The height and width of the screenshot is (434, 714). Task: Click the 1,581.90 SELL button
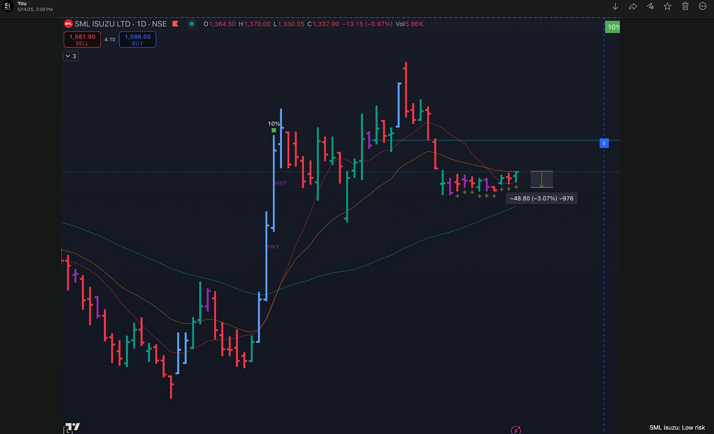[x=82, y=40]
